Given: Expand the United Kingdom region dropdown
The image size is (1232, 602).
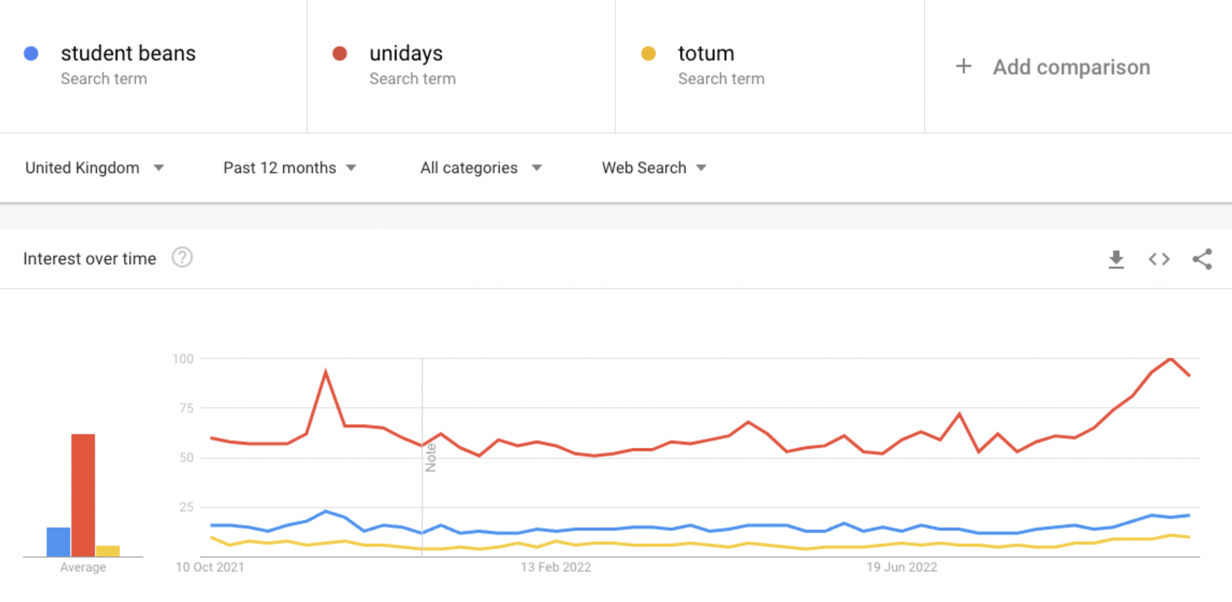Looking at the screenshot, I should coord(94,168).
